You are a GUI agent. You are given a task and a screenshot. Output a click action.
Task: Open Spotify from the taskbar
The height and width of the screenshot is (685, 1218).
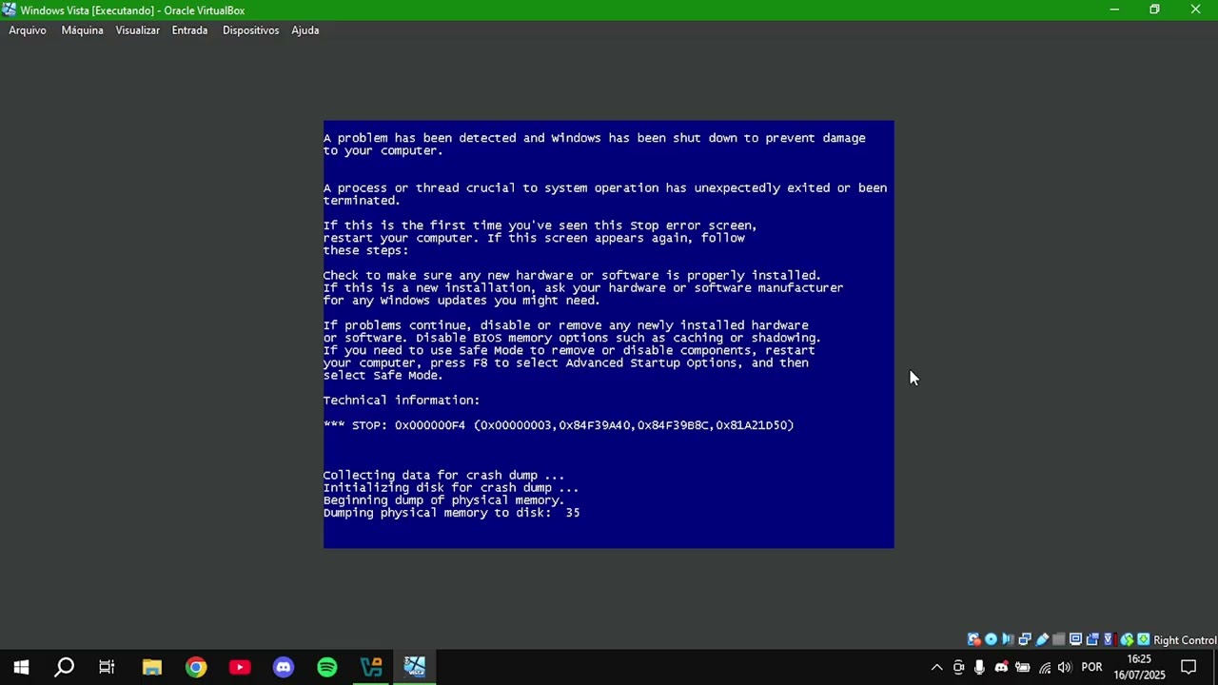[327, 667]
